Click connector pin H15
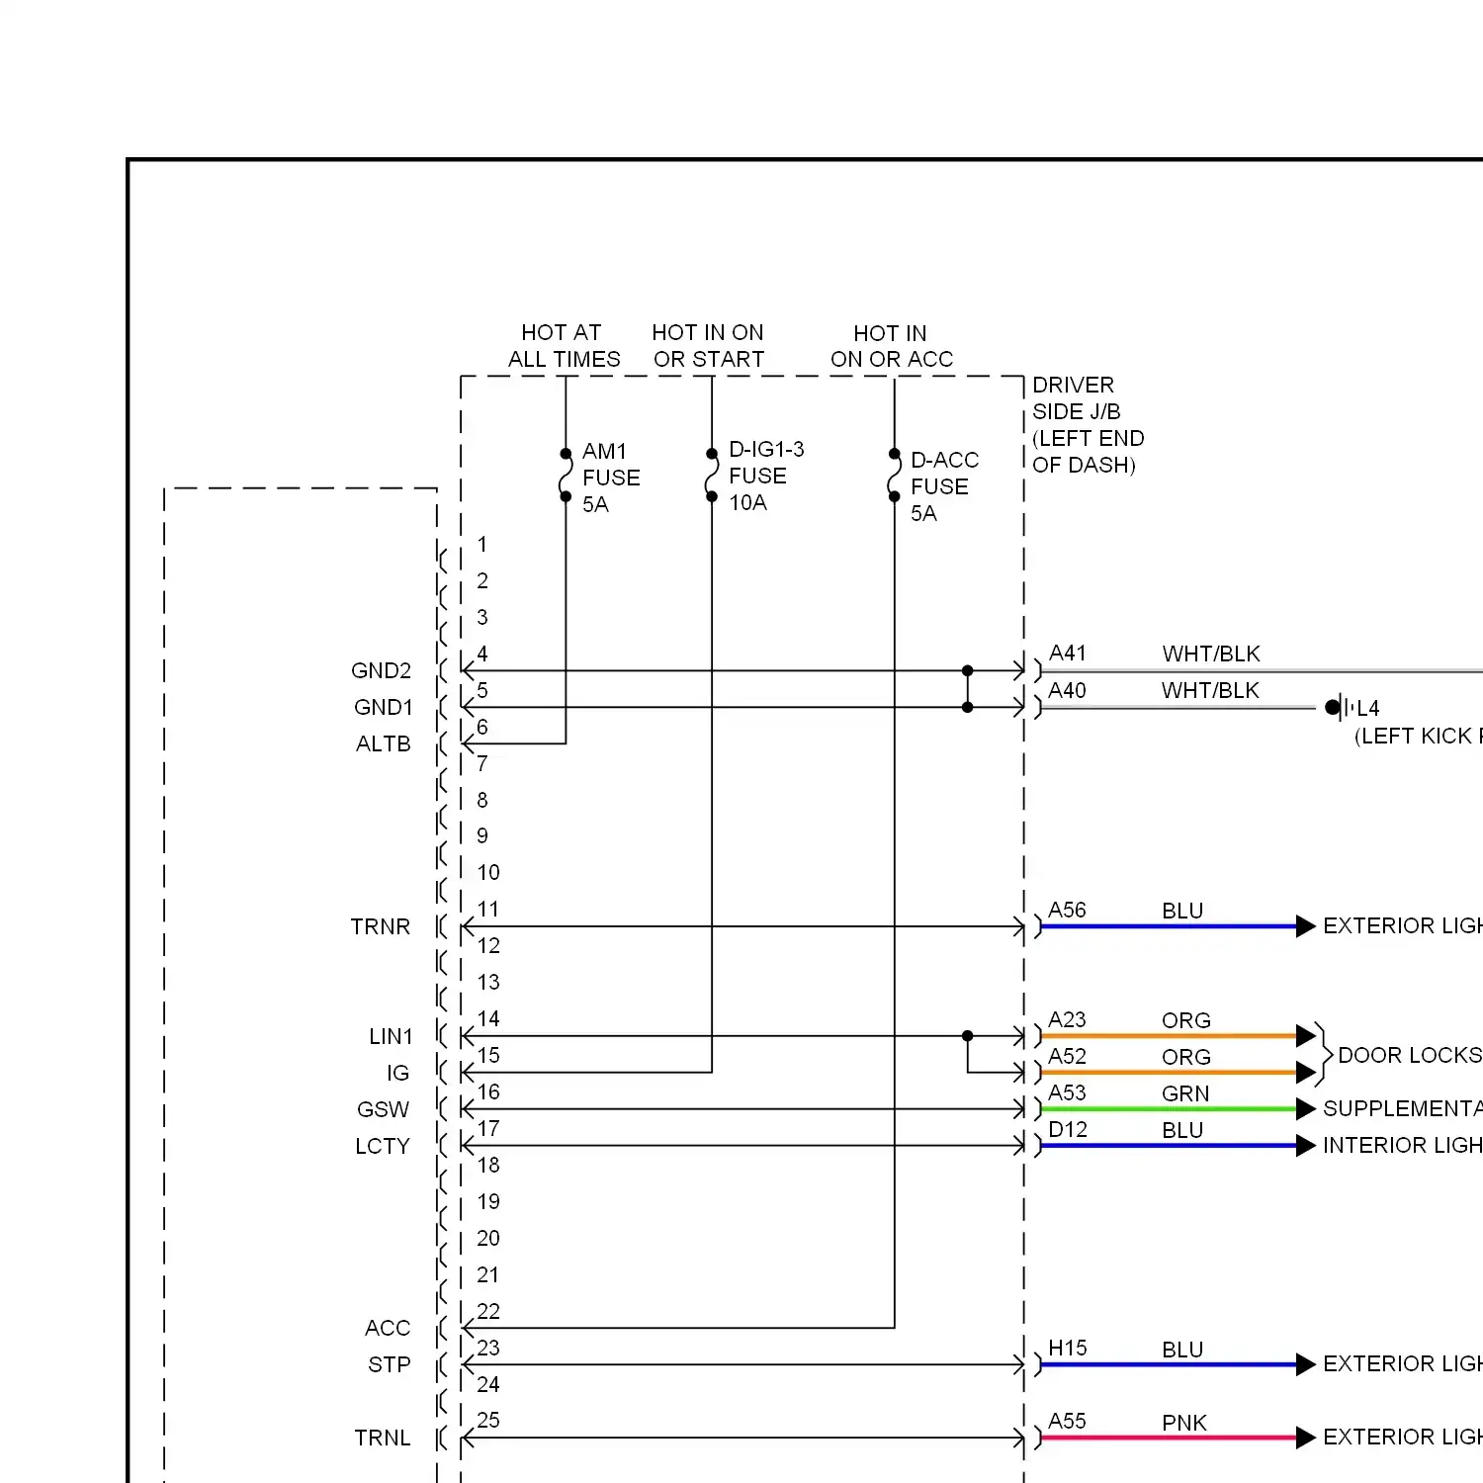This screenshot has height=1483, width=1483. pyautogui.click(x=1067, y=1349)
